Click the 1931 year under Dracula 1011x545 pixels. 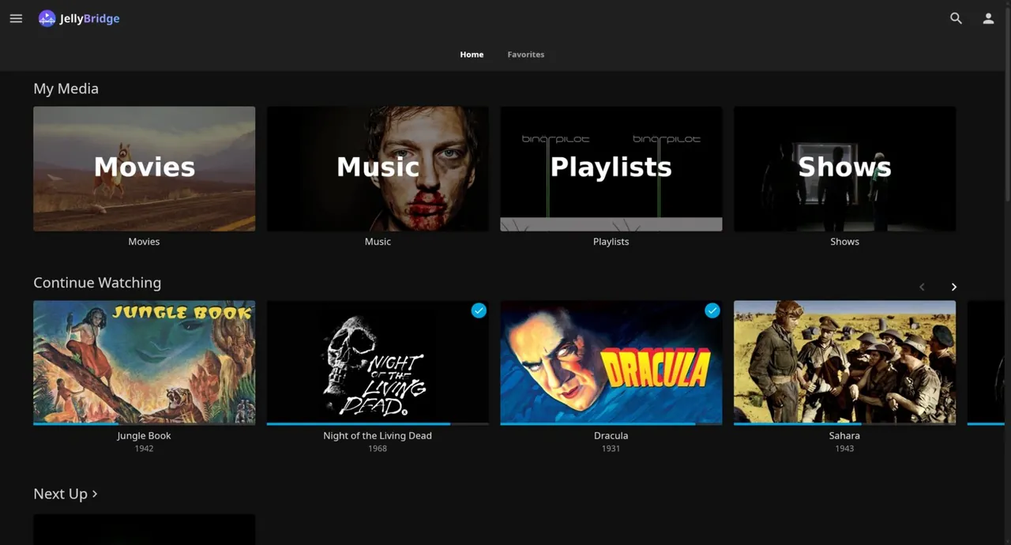[x=611, y=449]
